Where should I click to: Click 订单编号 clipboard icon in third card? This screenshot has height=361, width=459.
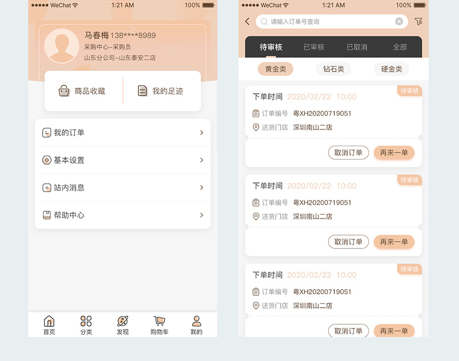[x=256, y=292]
